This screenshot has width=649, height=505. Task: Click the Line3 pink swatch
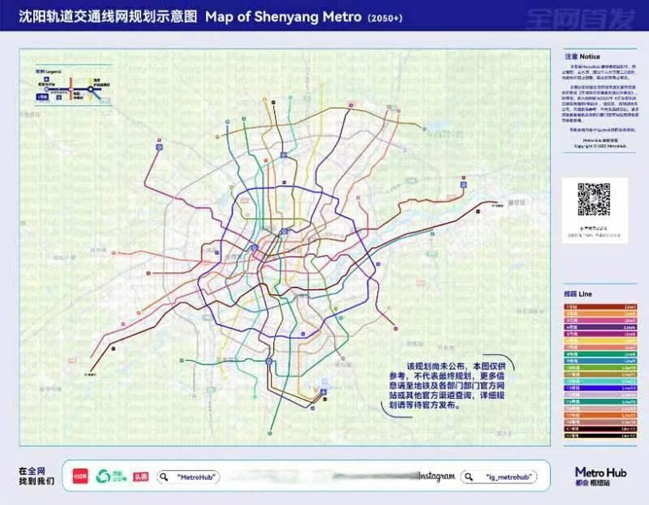(x=600, y=320)
